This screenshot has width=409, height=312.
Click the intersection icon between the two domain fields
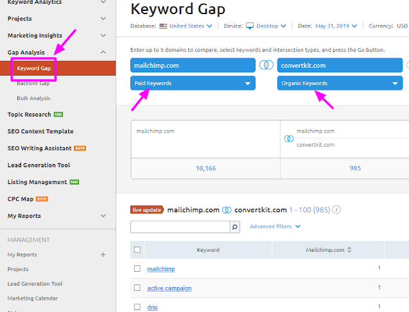266,65
